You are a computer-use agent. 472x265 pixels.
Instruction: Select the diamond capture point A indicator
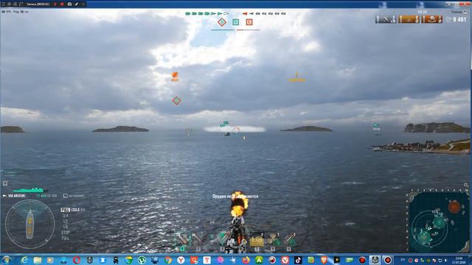[x=222, y=22]
